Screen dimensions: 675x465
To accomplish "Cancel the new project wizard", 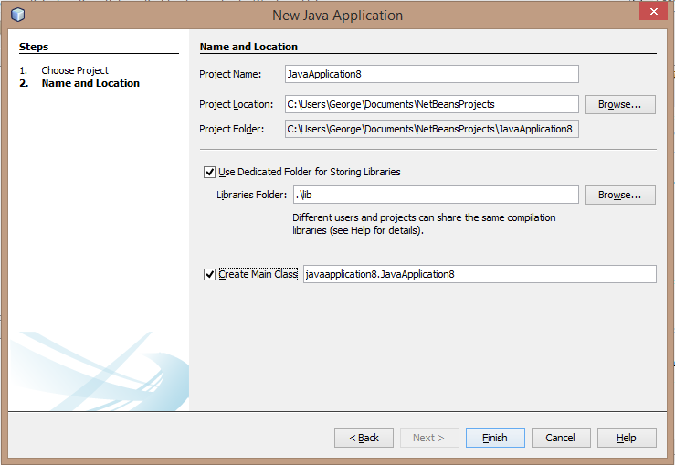I will 560,438.
